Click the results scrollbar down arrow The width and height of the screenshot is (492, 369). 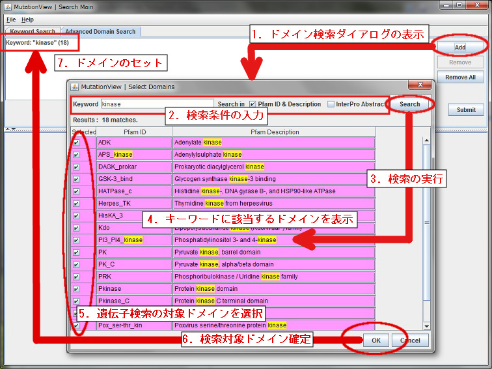tap(427, 326)
